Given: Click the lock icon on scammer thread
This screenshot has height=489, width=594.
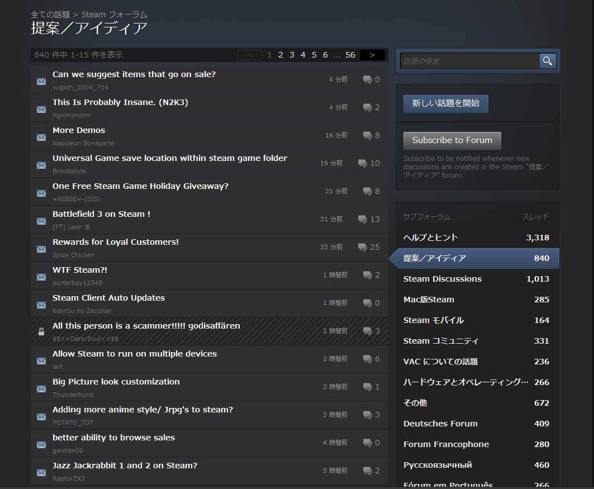Looking at the screenshot, I should (41, 332).
